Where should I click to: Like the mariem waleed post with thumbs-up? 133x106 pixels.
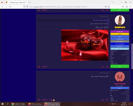pyautogui.click(x=52, y=100)
